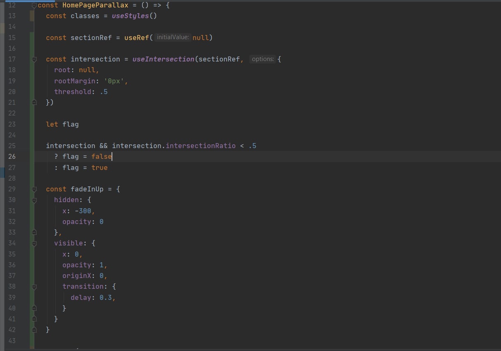Click the transition property key
The width and height of the screenshot is (501, 351).
coord(83,286)
